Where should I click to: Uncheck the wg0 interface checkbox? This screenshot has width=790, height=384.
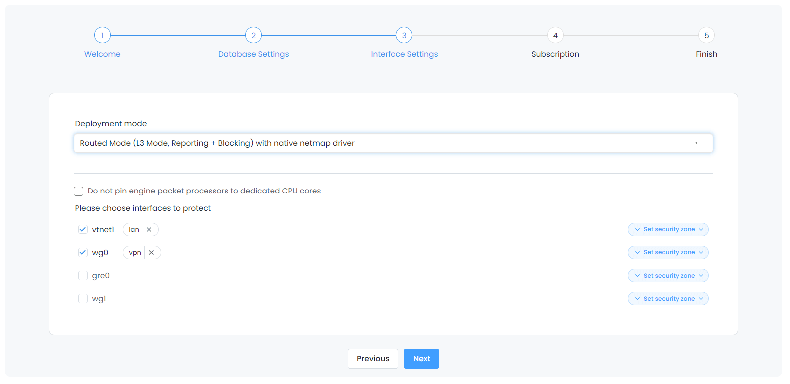pos(83,253)
